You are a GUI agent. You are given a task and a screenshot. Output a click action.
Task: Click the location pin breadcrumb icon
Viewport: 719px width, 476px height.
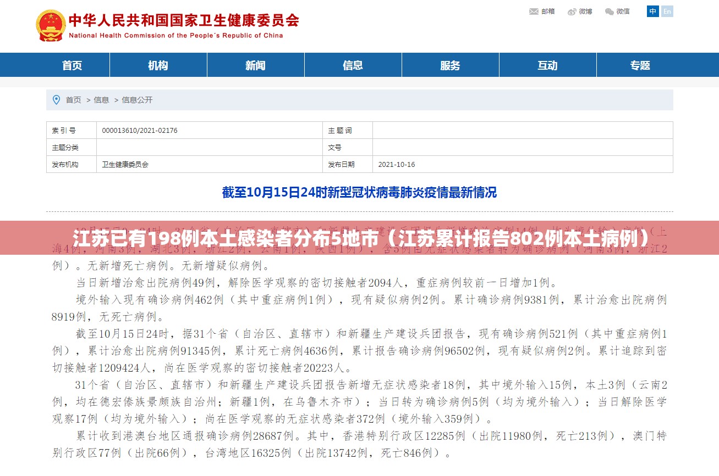56,100
